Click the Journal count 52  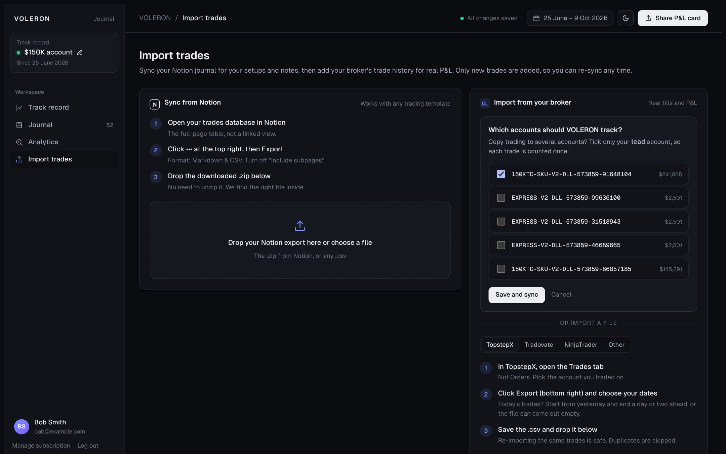coord(110,125)
